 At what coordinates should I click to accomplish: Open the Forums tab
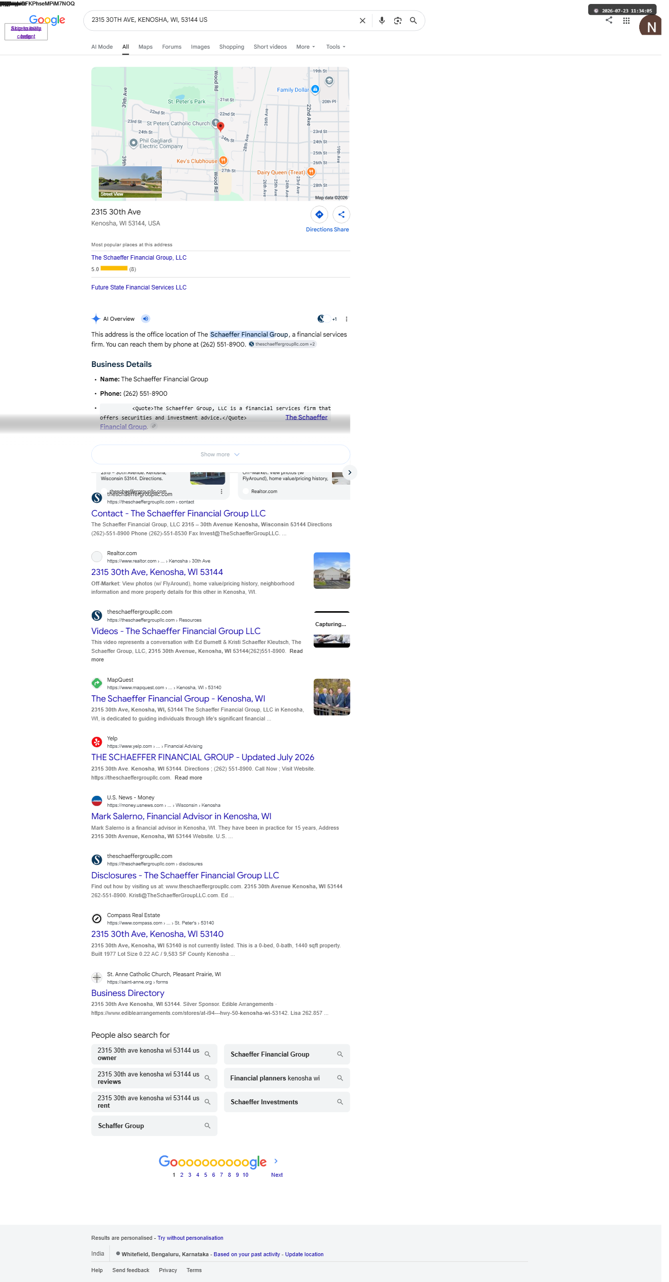(x=172, y=47)
